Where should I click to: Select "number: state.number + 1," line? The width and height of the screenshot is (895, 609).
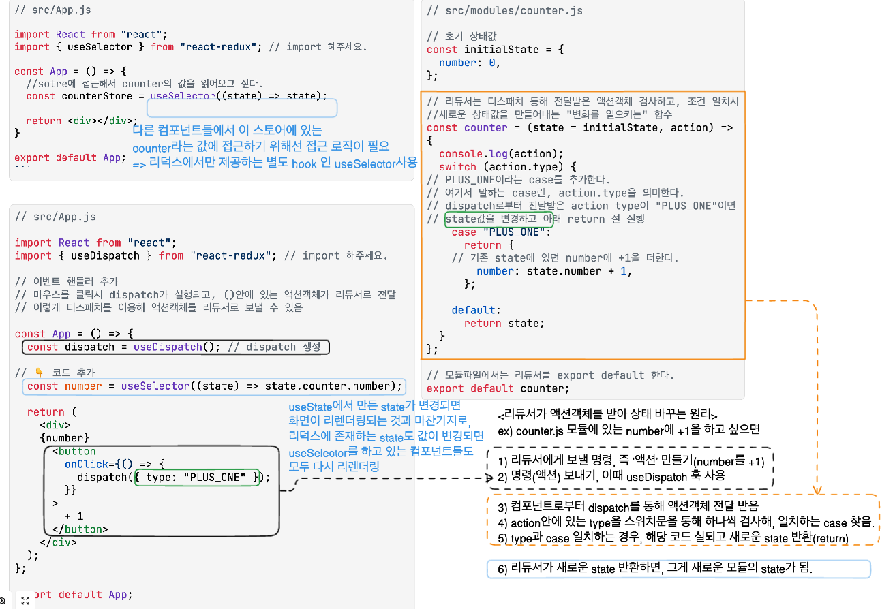point(554,270)
